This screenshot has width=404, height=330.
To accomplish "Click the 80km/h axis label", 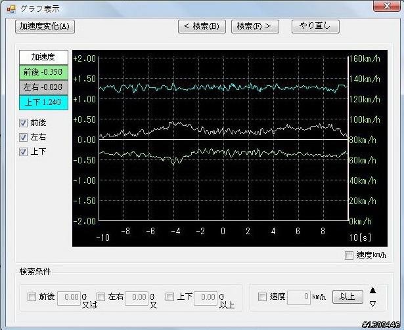I will pyautogui.click(x=363, y=140).
